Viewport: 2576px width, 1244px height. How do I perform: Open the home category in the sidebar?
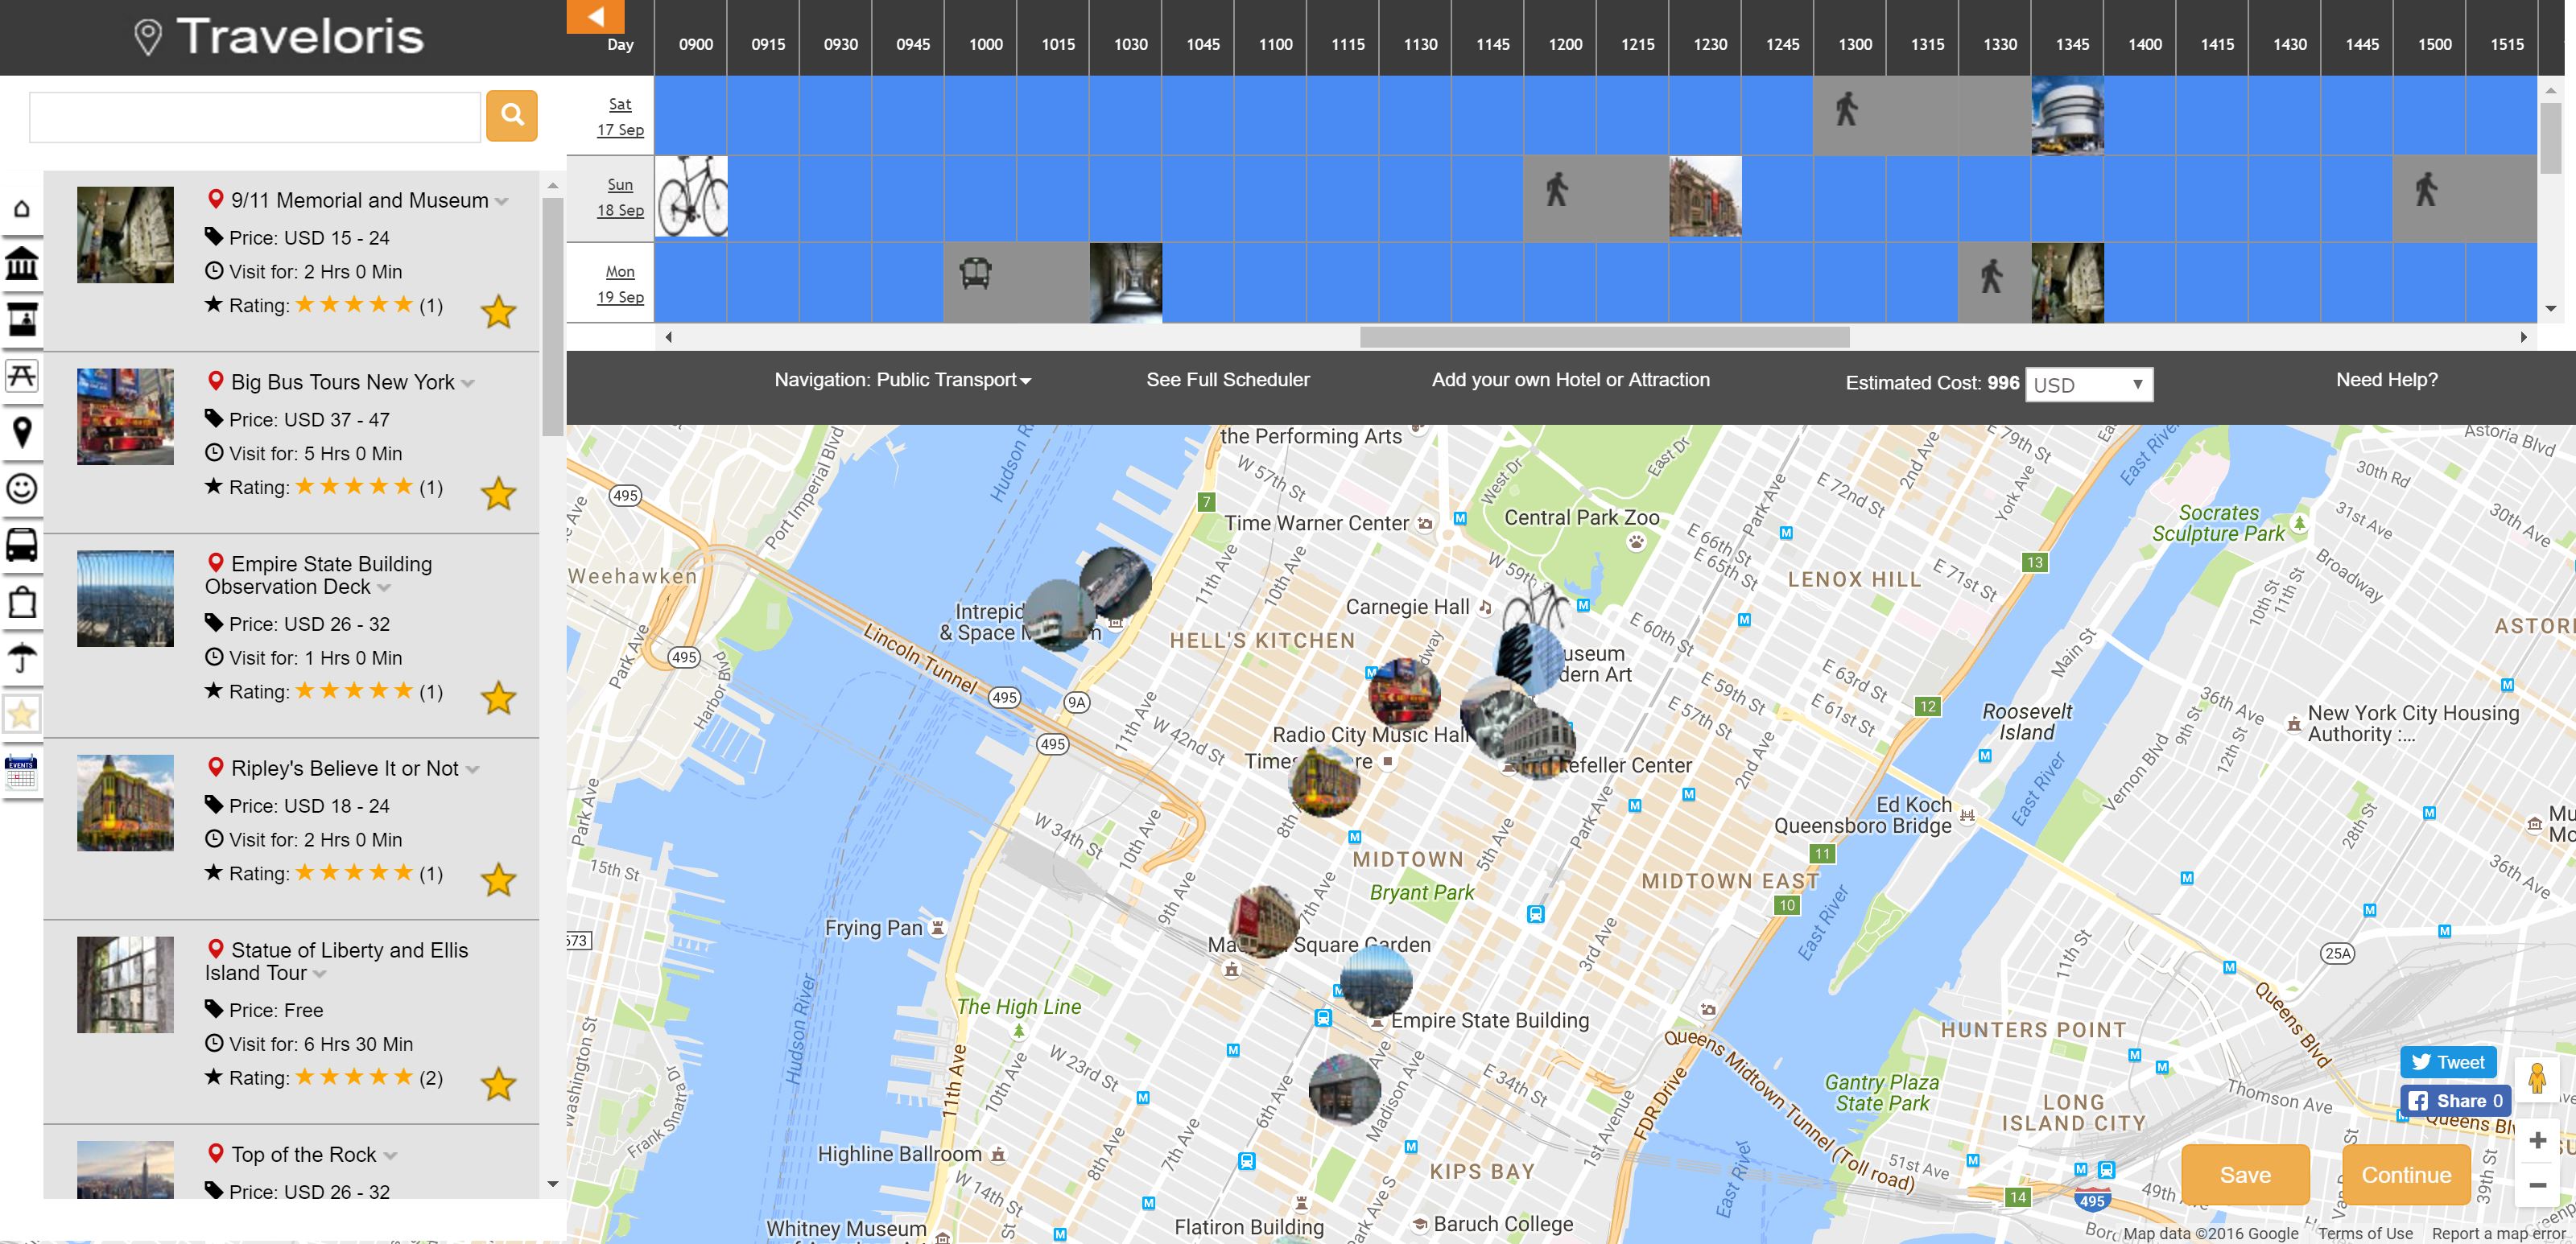(x=22, y=209)
